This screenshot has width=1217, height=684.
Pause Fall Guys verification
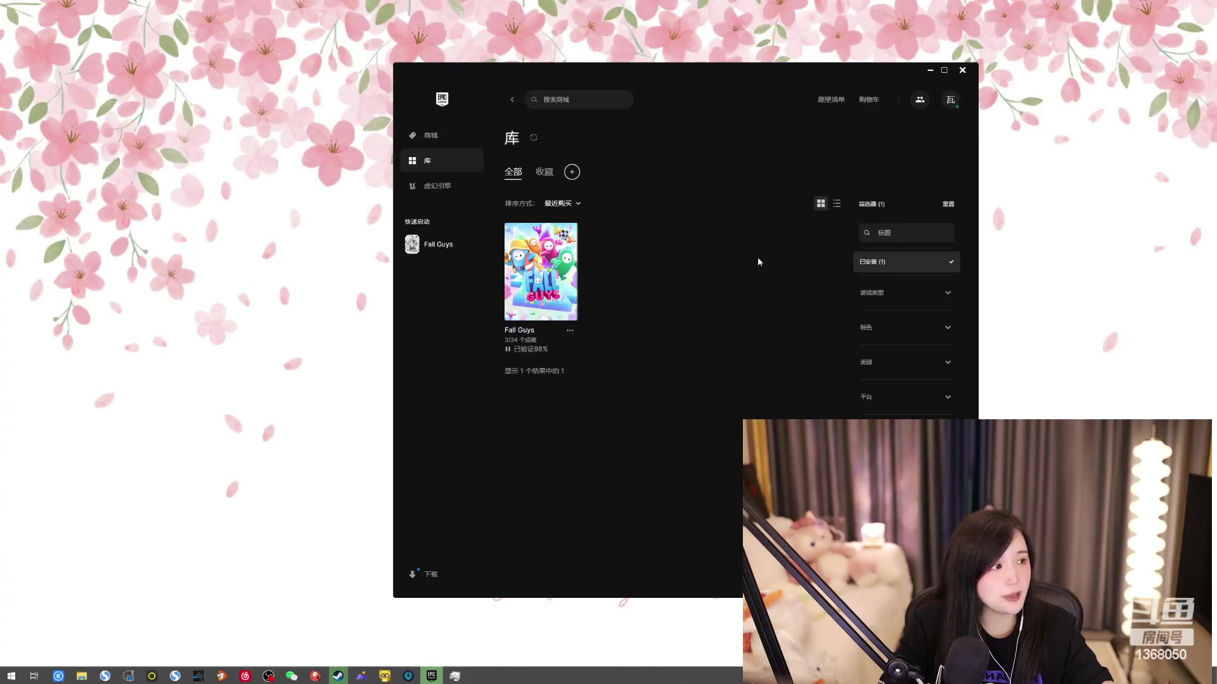click(x=508, y=349)
